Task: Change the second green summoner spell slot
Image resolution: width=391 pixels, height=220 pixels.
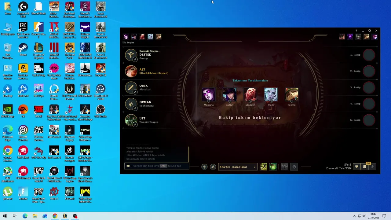Action: click(x=273, y=167)
